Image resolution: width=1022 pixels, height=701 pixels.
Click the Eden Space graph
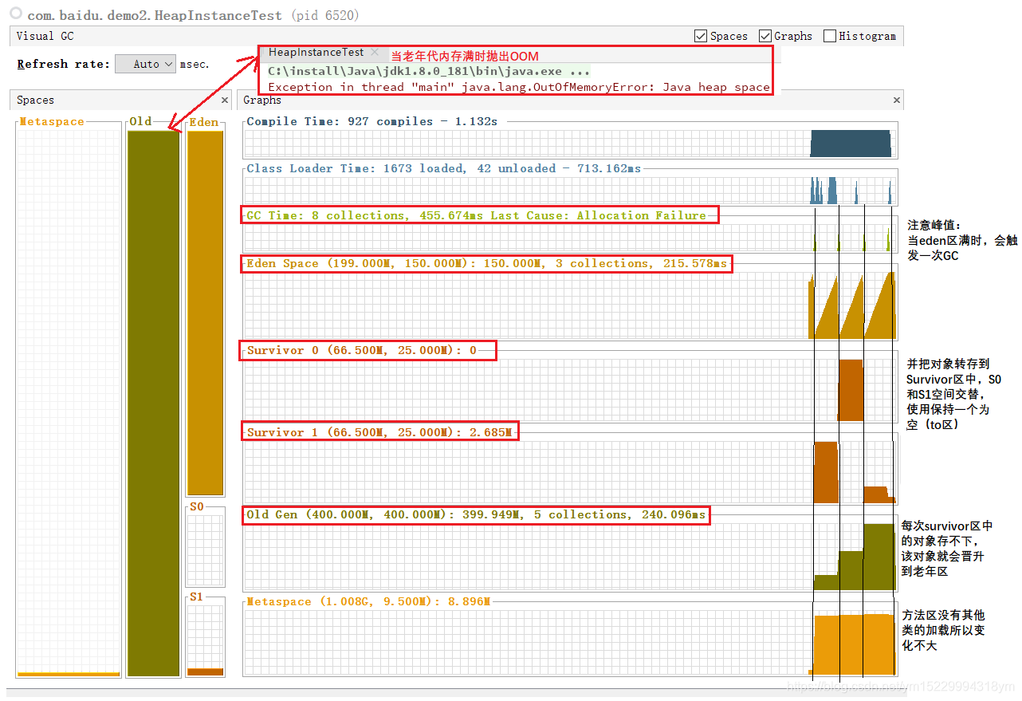570,305
